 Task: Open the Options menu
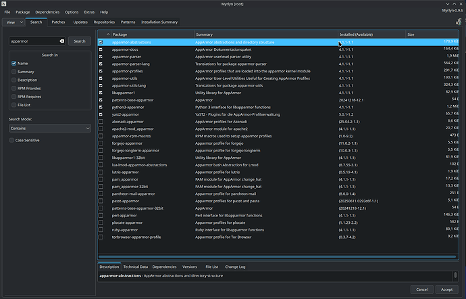coord(72,12)
